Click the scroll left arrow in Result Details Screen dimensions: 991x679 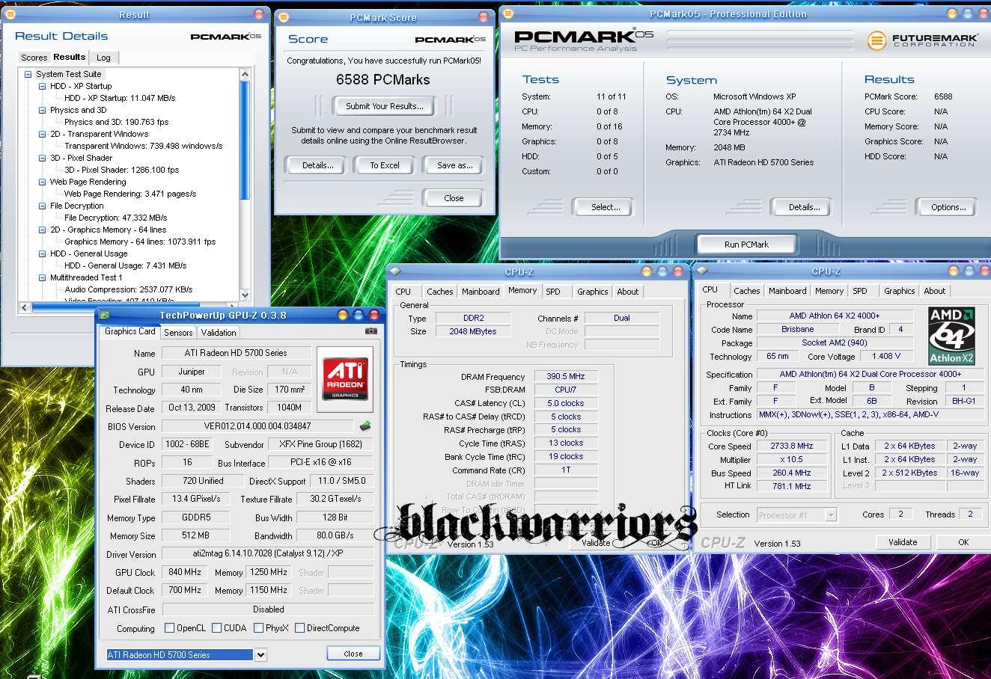(25, 307)
